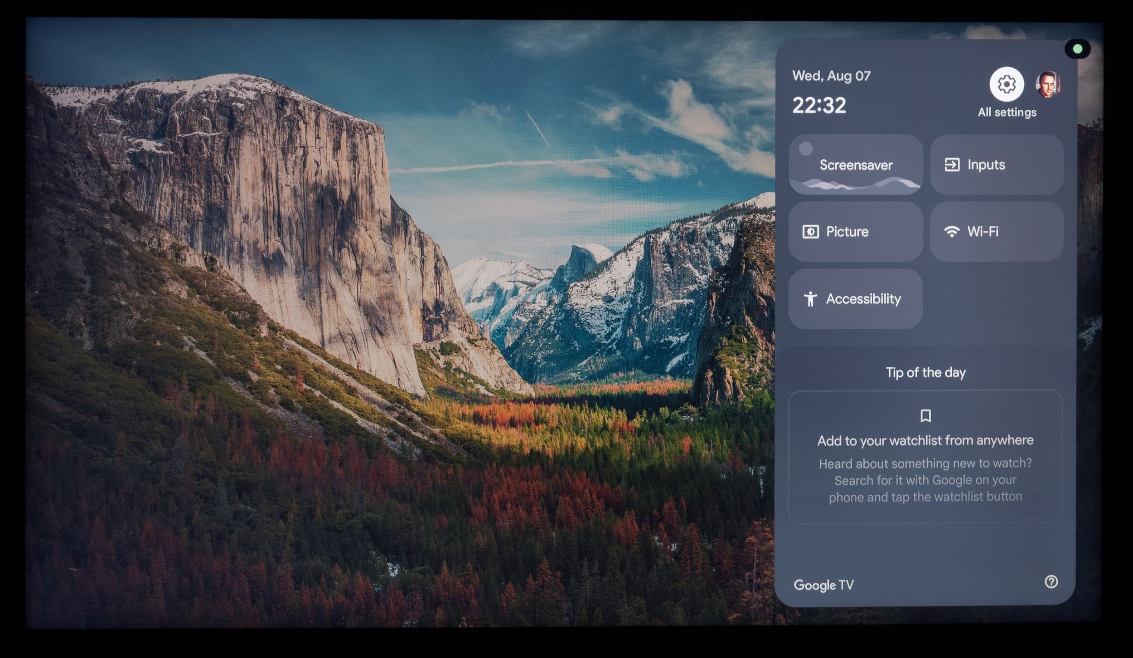Open Picture settings label
Image resolution: width=1133 pixels, height=658 pixels.
847,232
